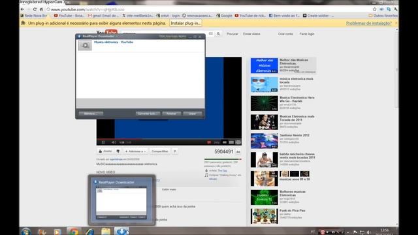This screenshot has height=235, width=418.
Task: Reload the YouTube page
Action: (35, 9)
